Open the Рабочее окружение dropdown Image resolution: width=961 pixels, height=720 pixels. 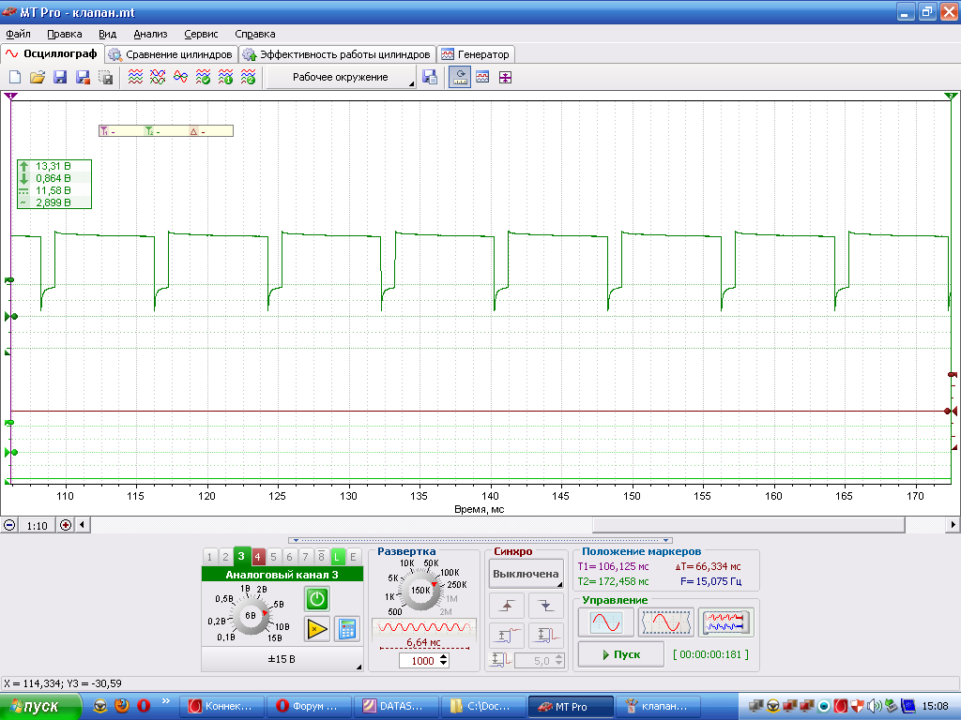pos(341,77)
